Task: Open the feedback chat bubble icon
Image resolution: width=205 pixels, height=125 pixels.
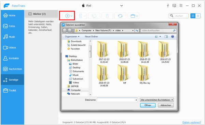Action: point(174,5)
